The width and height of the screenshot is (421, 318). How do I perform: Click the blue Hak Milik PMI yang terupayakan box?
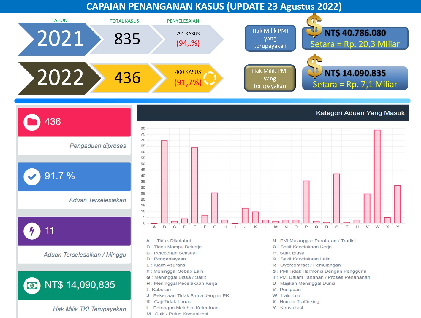(270, 38)
